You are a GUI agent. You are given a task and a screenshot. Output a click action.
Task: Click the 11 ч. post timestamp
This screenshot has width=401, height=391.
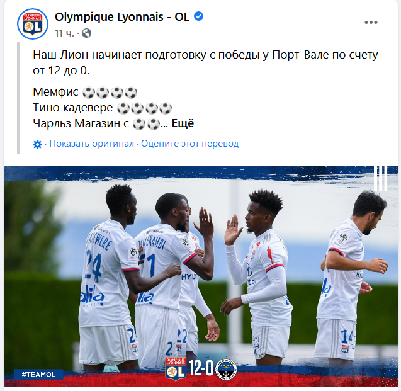coord(64,33)
